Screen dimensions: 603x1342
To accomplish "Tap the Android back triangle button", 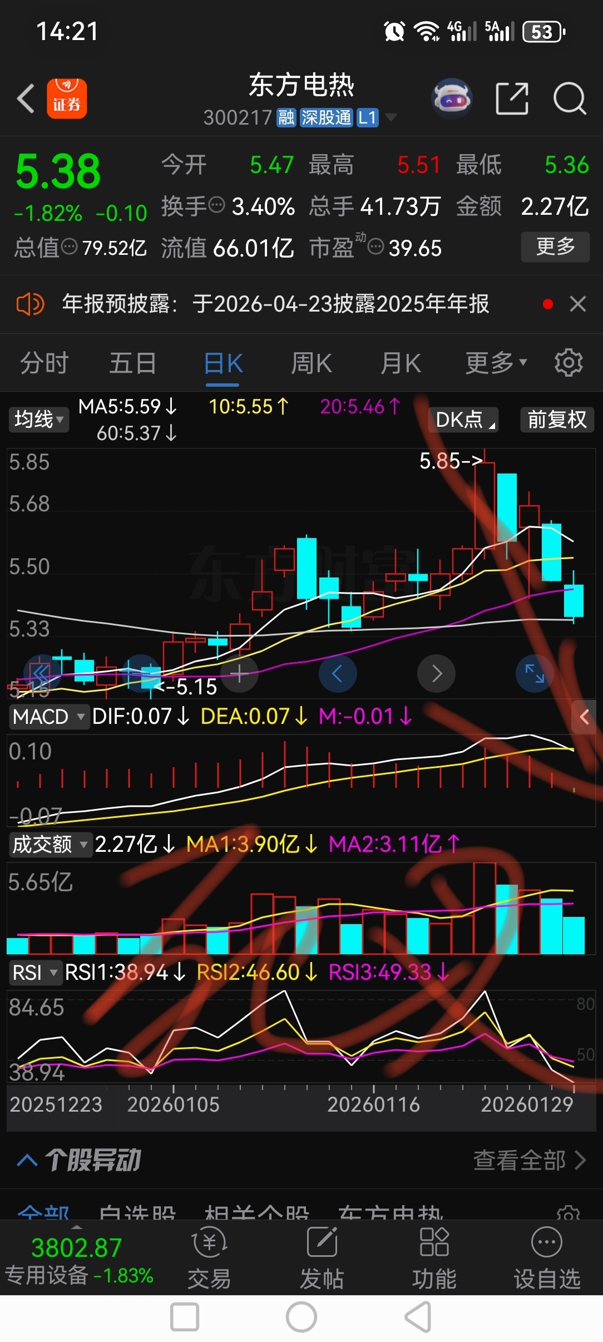I will [x=418, y=1317].
